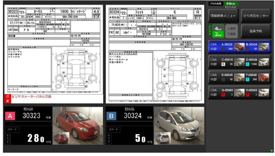The width and height of the screenshot is (275, 156).
Task: Click the 座席予約 seat reservation button
Action: (256, 31)
